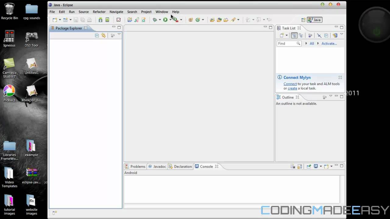The width and height of the screenshot is (390, 219).
Task: Click the New Java Class icon
Action: (x=198, y=20)
